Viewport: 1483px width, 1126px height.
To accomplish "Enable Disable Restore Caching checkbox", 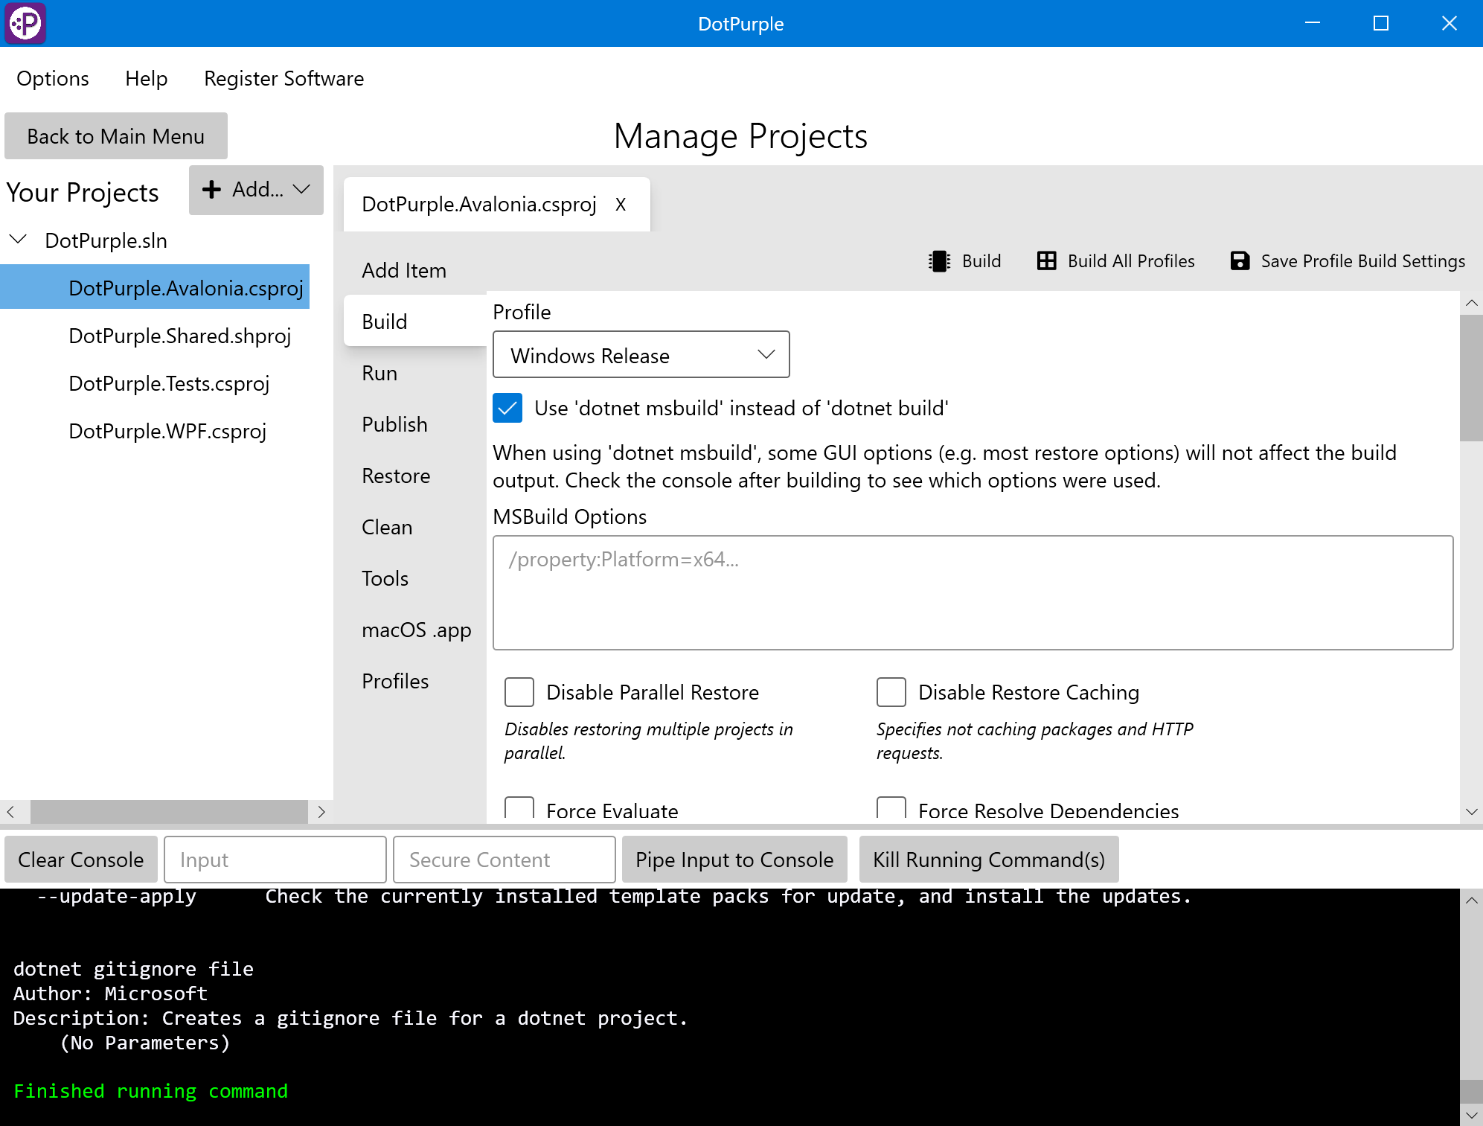I will click(891, 692).
